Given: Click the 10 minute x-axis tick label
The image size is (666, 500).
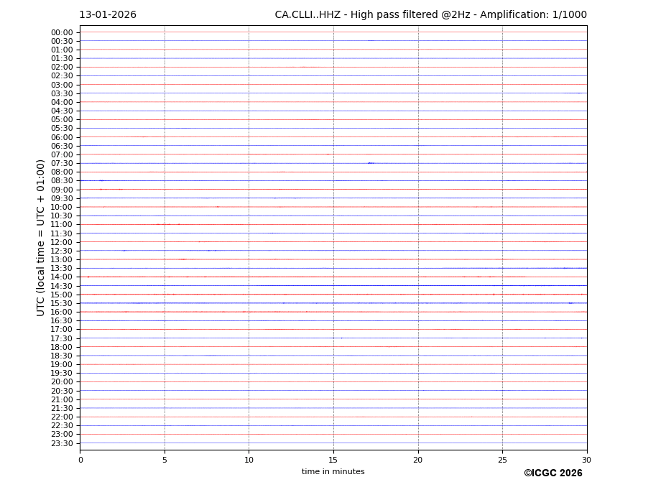Looking at the screenshot, I should coord(249,460).
